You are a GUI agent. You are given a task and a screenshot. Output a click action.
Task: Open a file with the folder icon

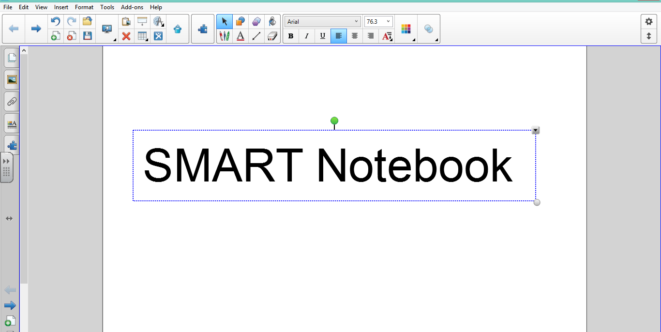[87, 21]
